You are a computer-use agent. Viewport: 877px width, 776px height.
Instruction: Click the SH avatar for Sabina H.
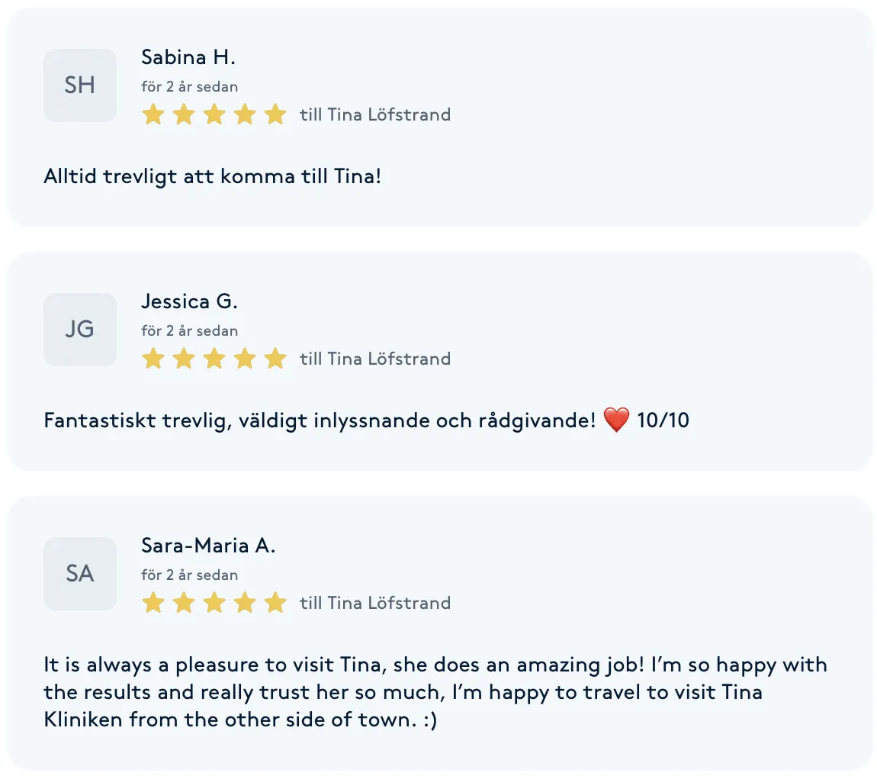pos(80,85)
